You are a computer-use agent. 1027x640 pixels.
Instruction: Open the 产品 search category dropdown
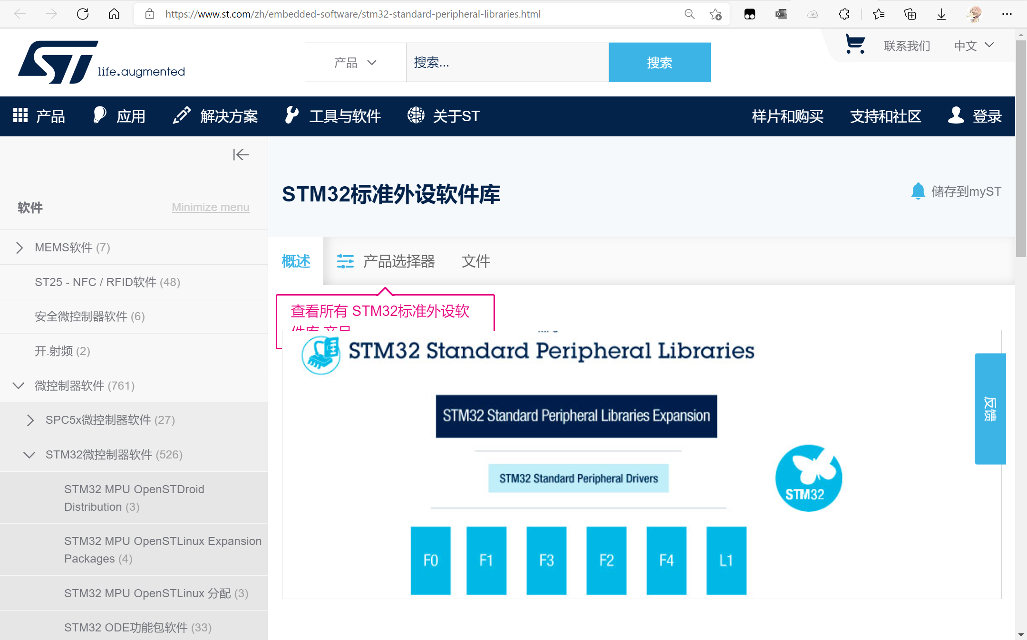355,62
